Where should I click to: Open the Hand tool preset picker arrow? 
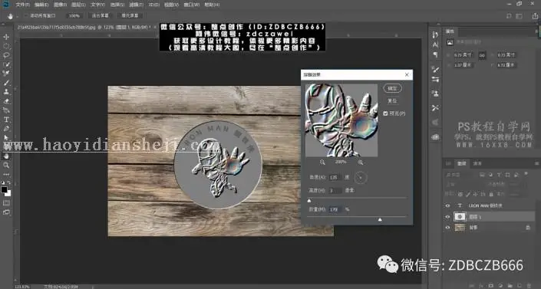pyautogui.click(x=17, y=16)
